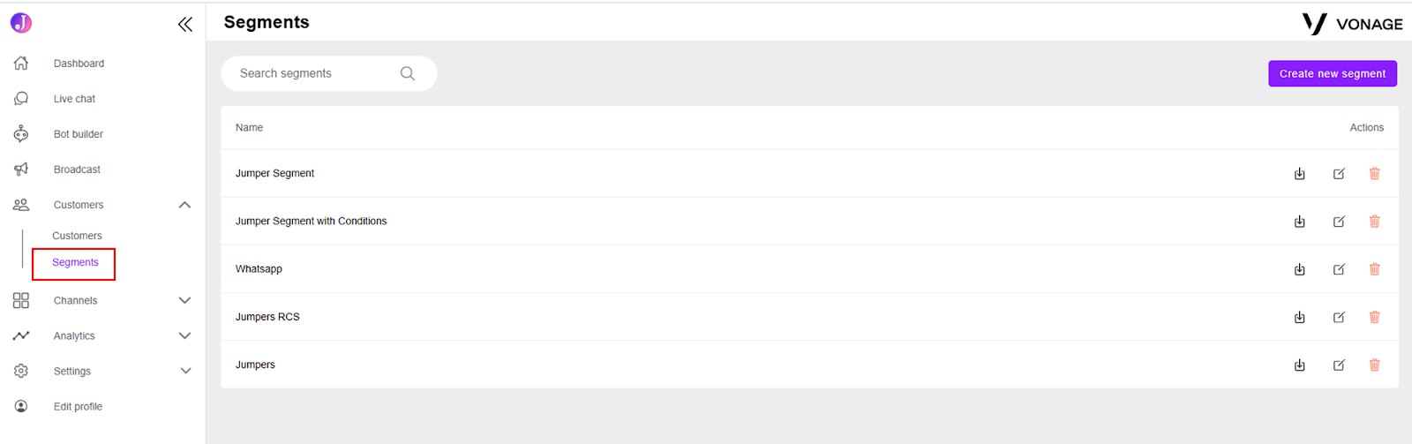Image resolution: width=1412 pixels, height=444 pixels.
Task: Click the Broadcast megaphone icon
Action: point(21,169)
